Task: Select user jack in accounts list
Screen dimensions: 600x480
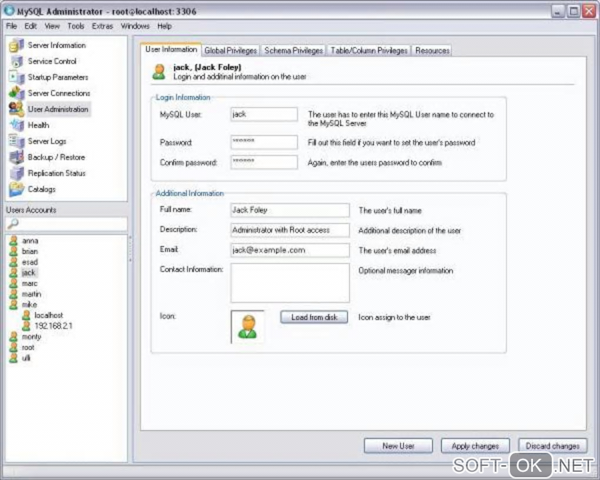Action: click(x=29, y=272)
